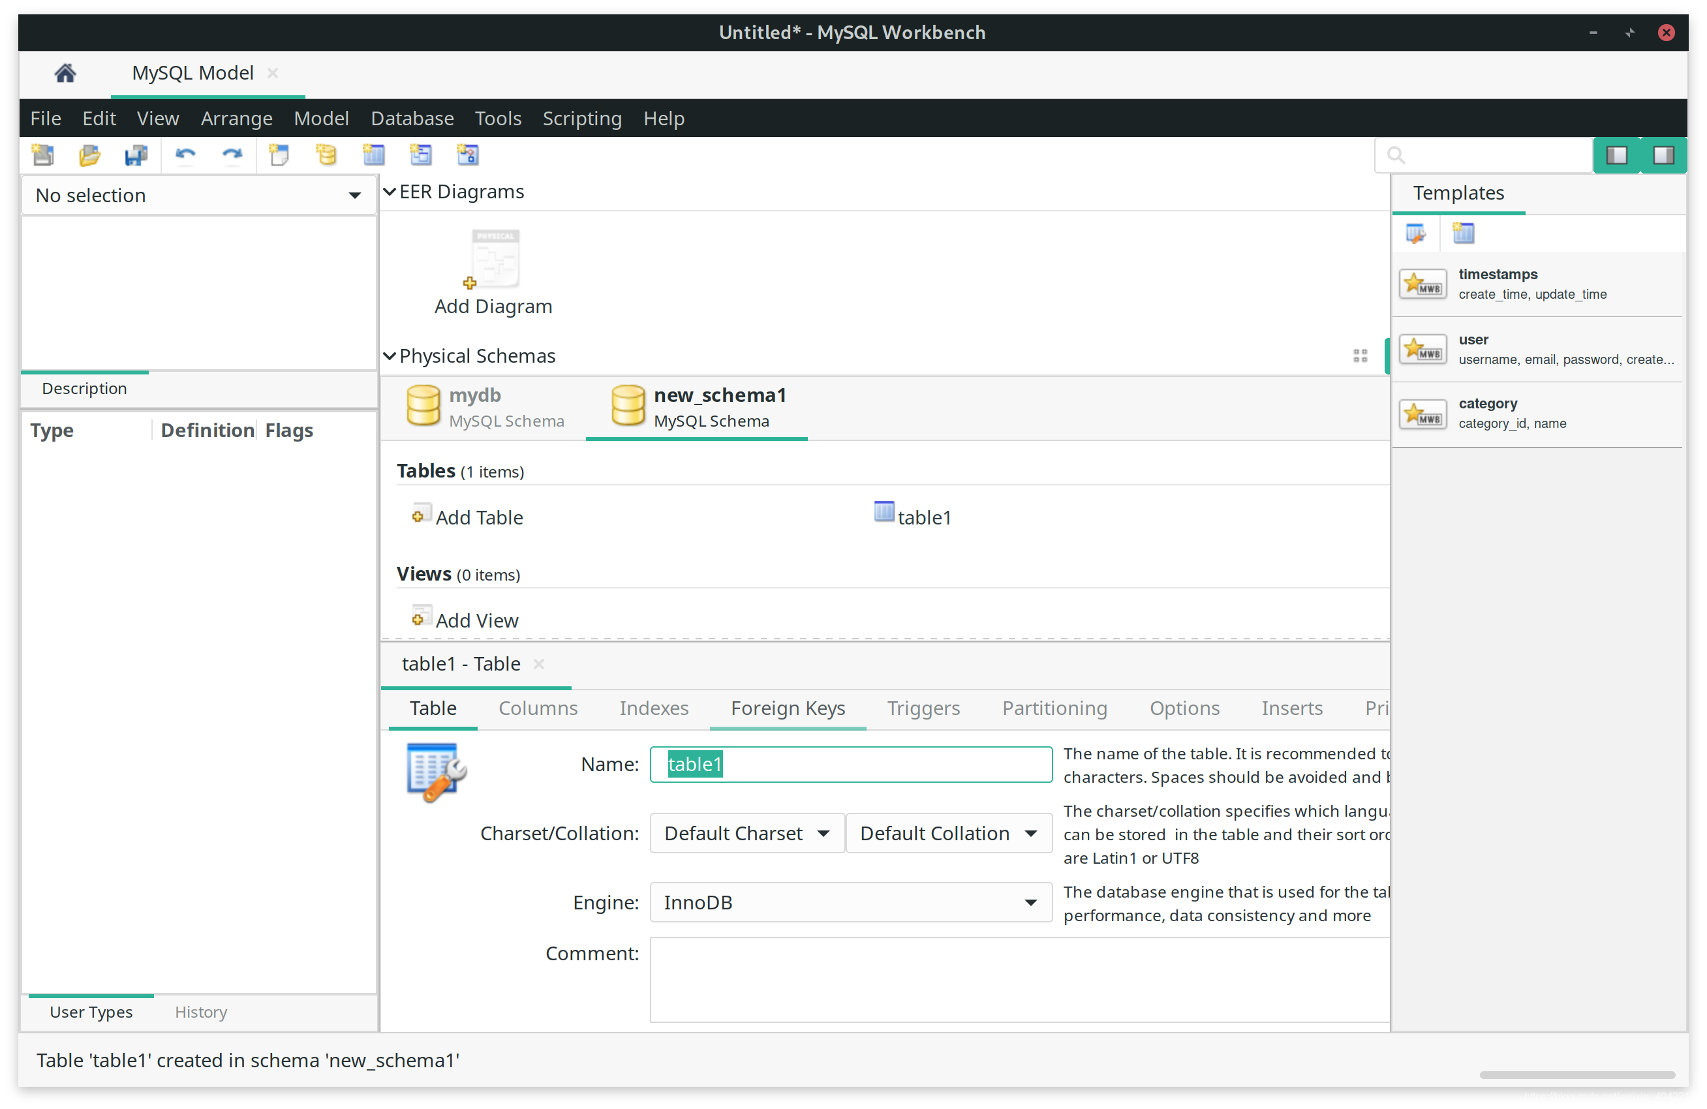Switch to the Inserts tab
The image size is (1707, 1109).
coord(1293,708)
